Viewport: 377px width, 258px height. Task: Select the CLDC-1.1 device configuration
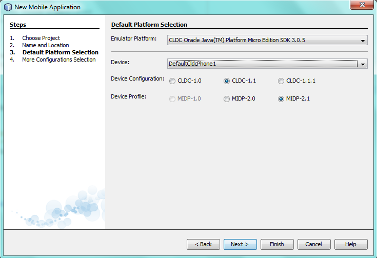click(x=227, y=81)
